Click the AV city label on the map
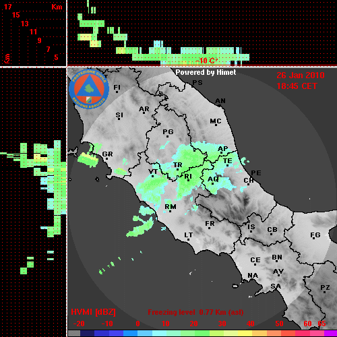Screen dimensions: 337x337 point(278,272)
